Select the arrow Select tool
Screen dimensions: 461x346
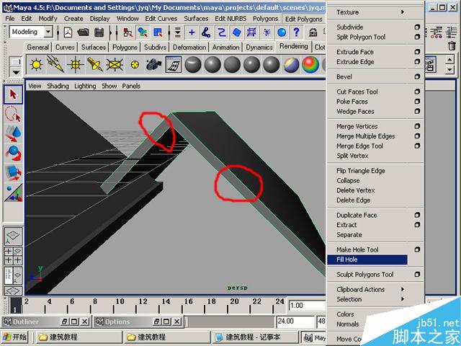click(13, 94)
